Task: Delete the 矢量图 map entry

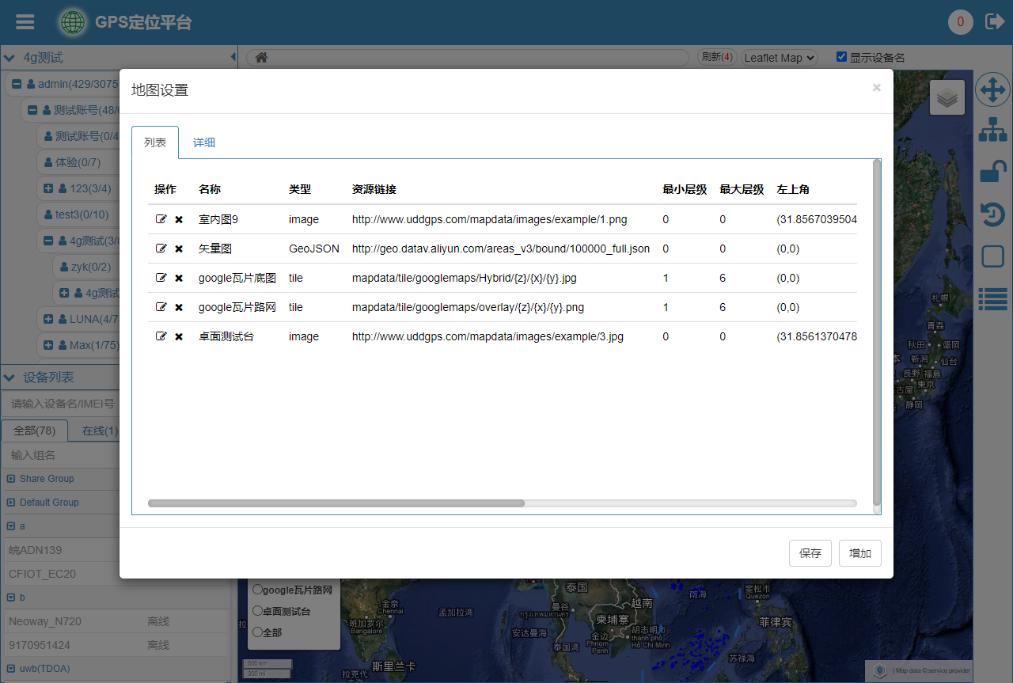Action: [x=179, y=249]
